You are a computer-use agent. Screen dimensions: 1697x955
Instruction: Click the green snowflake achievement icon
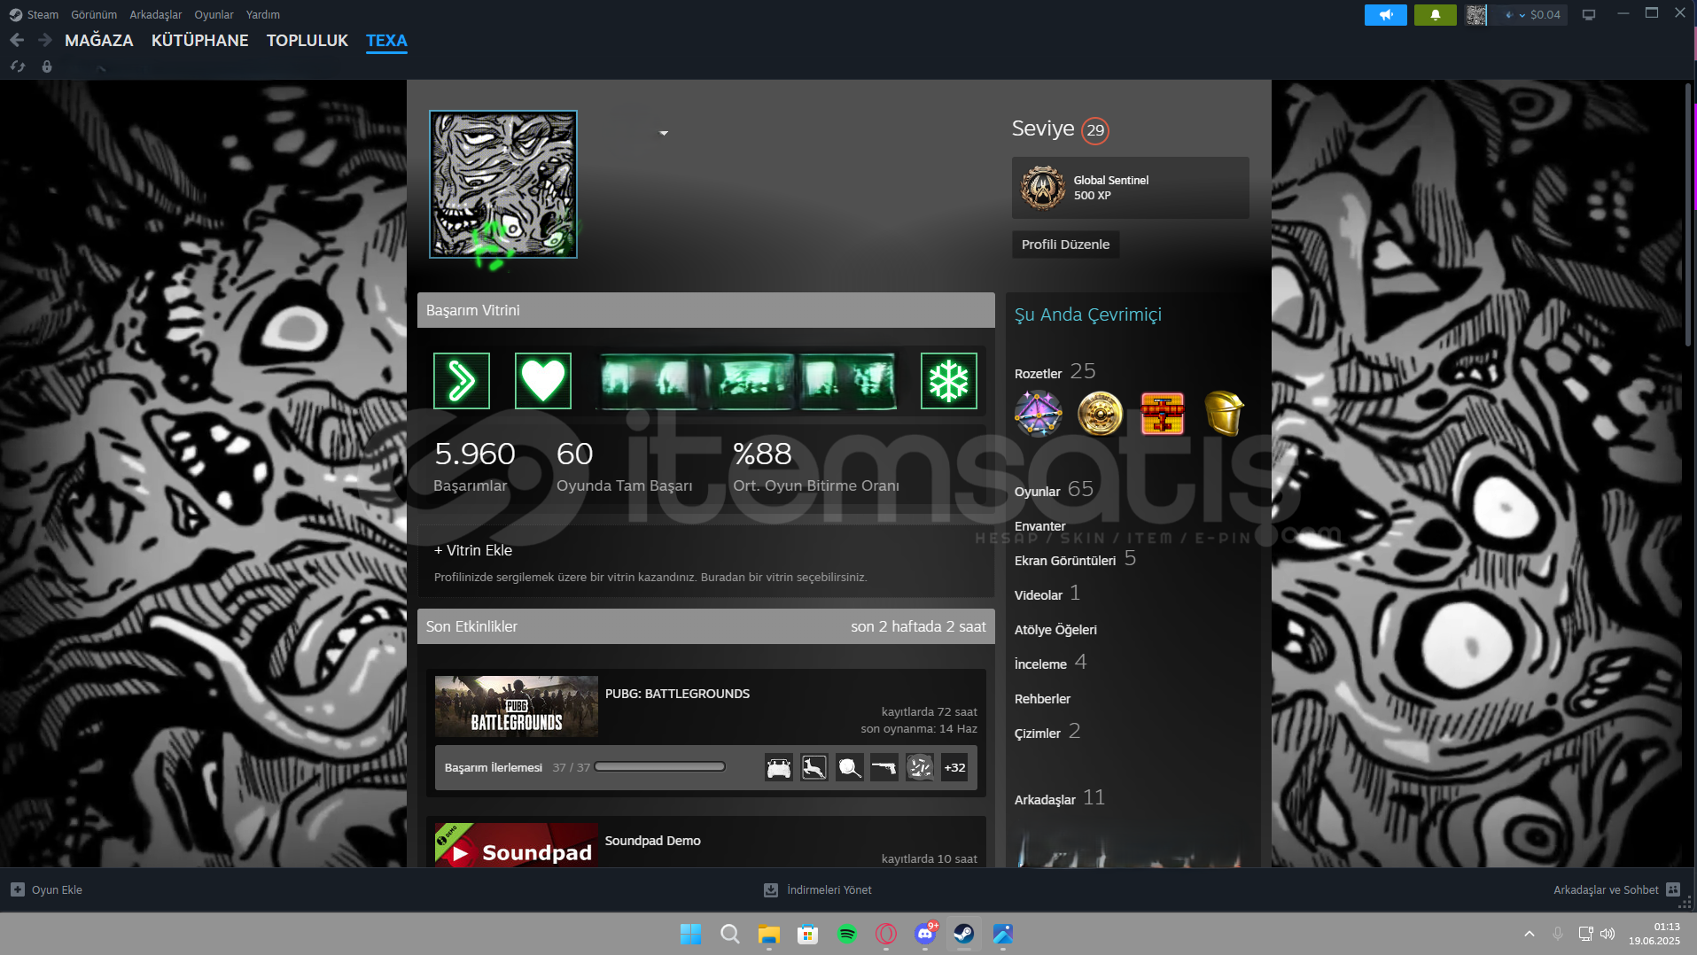948,381
